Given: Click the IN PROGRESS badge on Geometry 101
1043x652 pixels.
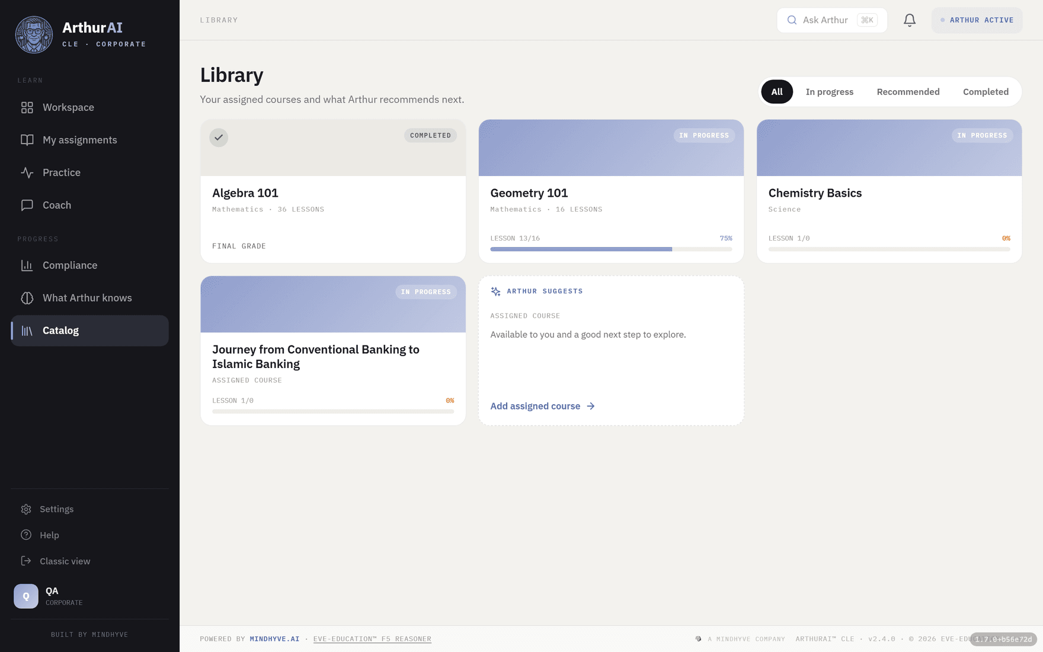Looking at the screenshot, I should point(704,135).
